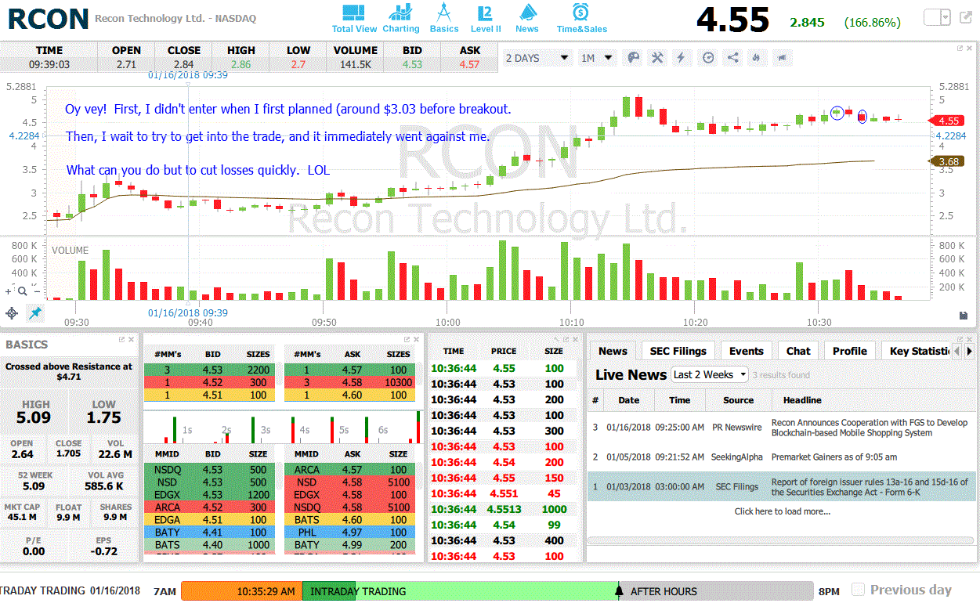Switch to the Chat tab
Screen dimensions: 980x603
pos(798,351)
